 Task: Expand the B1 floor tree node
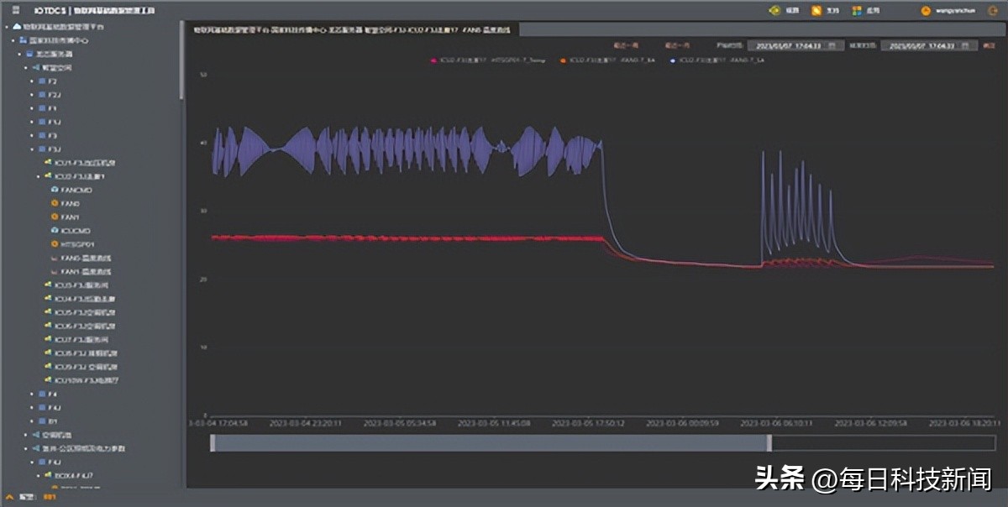(32, 421)
